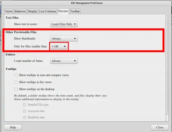Click the Other Previewable Files heading
The height and width of the screenshot is (132, 172).
point(21,32)
